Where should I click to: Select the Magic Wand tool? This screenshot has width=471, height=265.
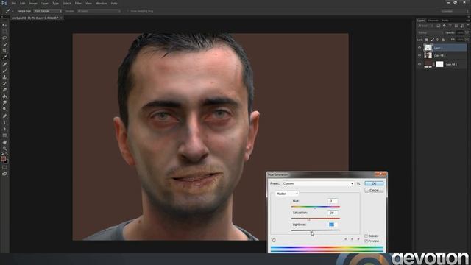[4, 44]
